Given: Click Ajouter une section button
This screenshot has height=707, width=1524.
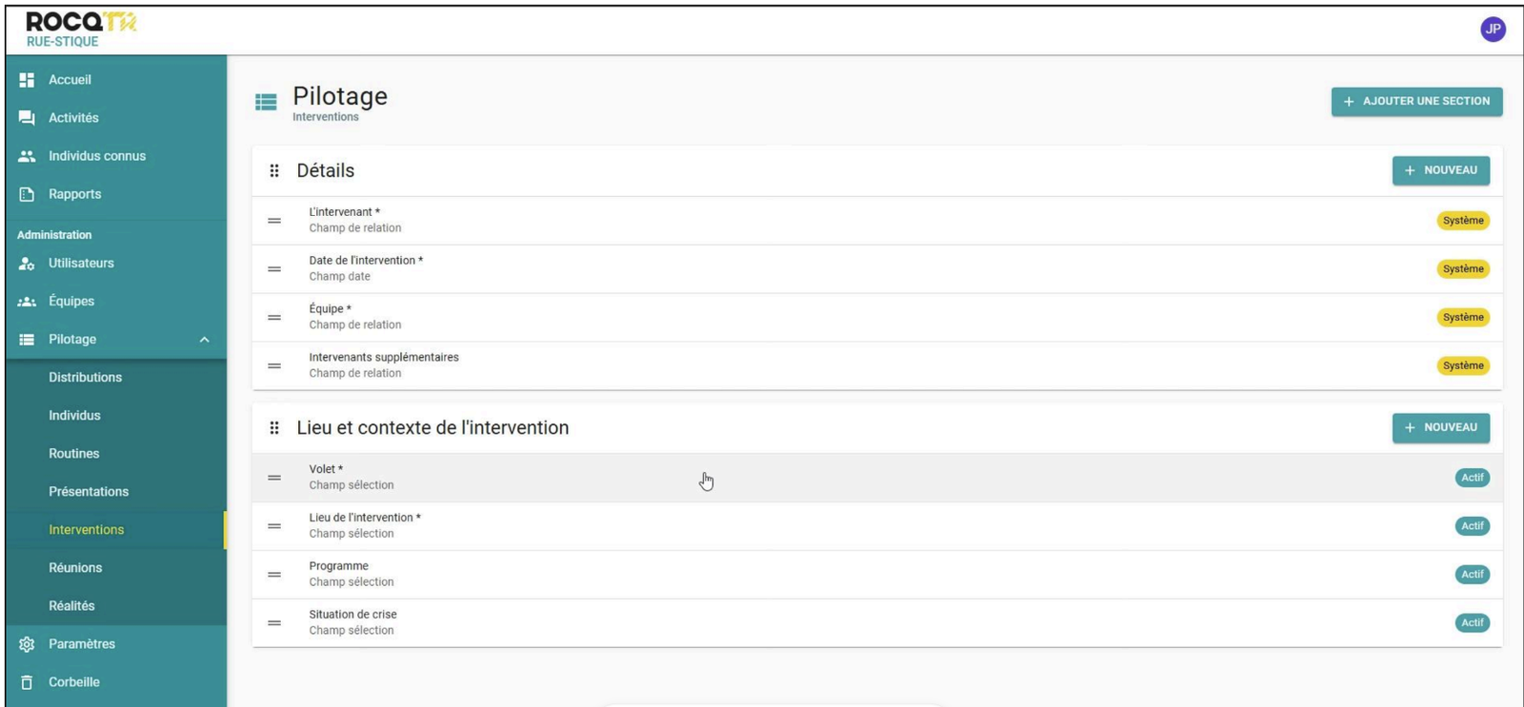Looking at the screenshot, I should [x=1416, y=102].
